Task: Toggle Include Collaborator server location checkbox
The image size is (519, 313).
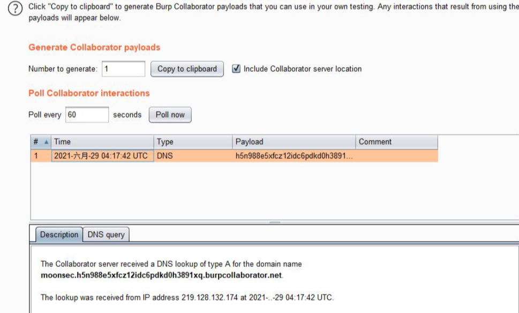Action: (237, 69)
